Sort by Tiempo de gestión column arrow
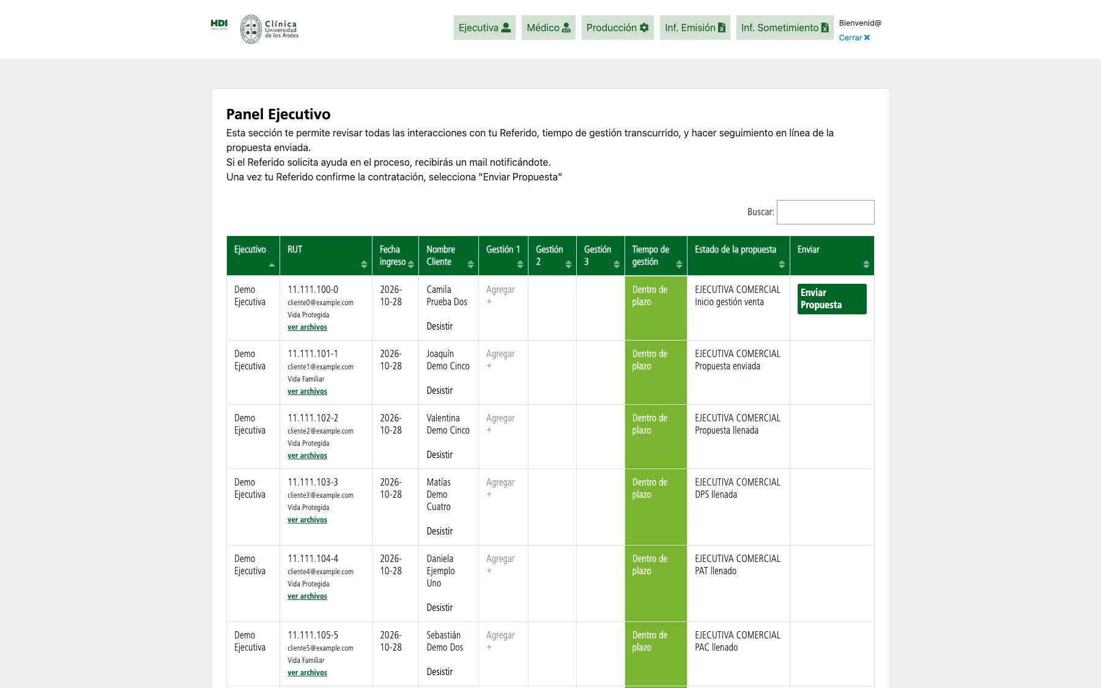The height and width of the screenshot is (688, 1101). [x=679, y=264]
